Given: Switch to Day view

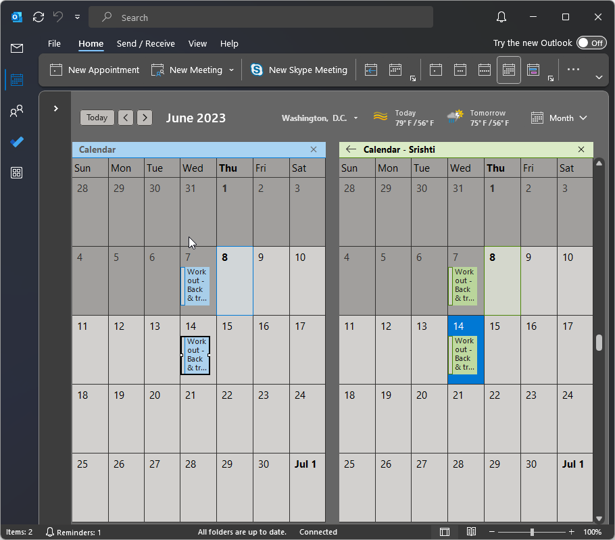Looking at the screenshot, I should tap(435, 70).
